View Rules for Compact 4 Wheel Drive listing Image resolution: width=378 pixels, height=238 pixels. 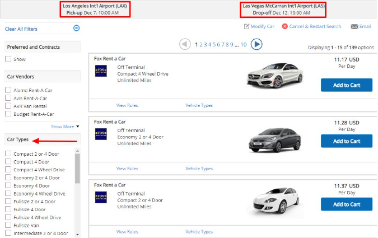pyautogui.click(x=127, y=105)
